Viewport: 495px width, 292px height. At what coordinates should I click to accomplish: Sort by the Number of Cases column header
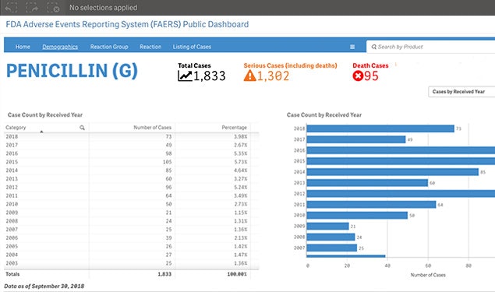[x=152, y=128]
